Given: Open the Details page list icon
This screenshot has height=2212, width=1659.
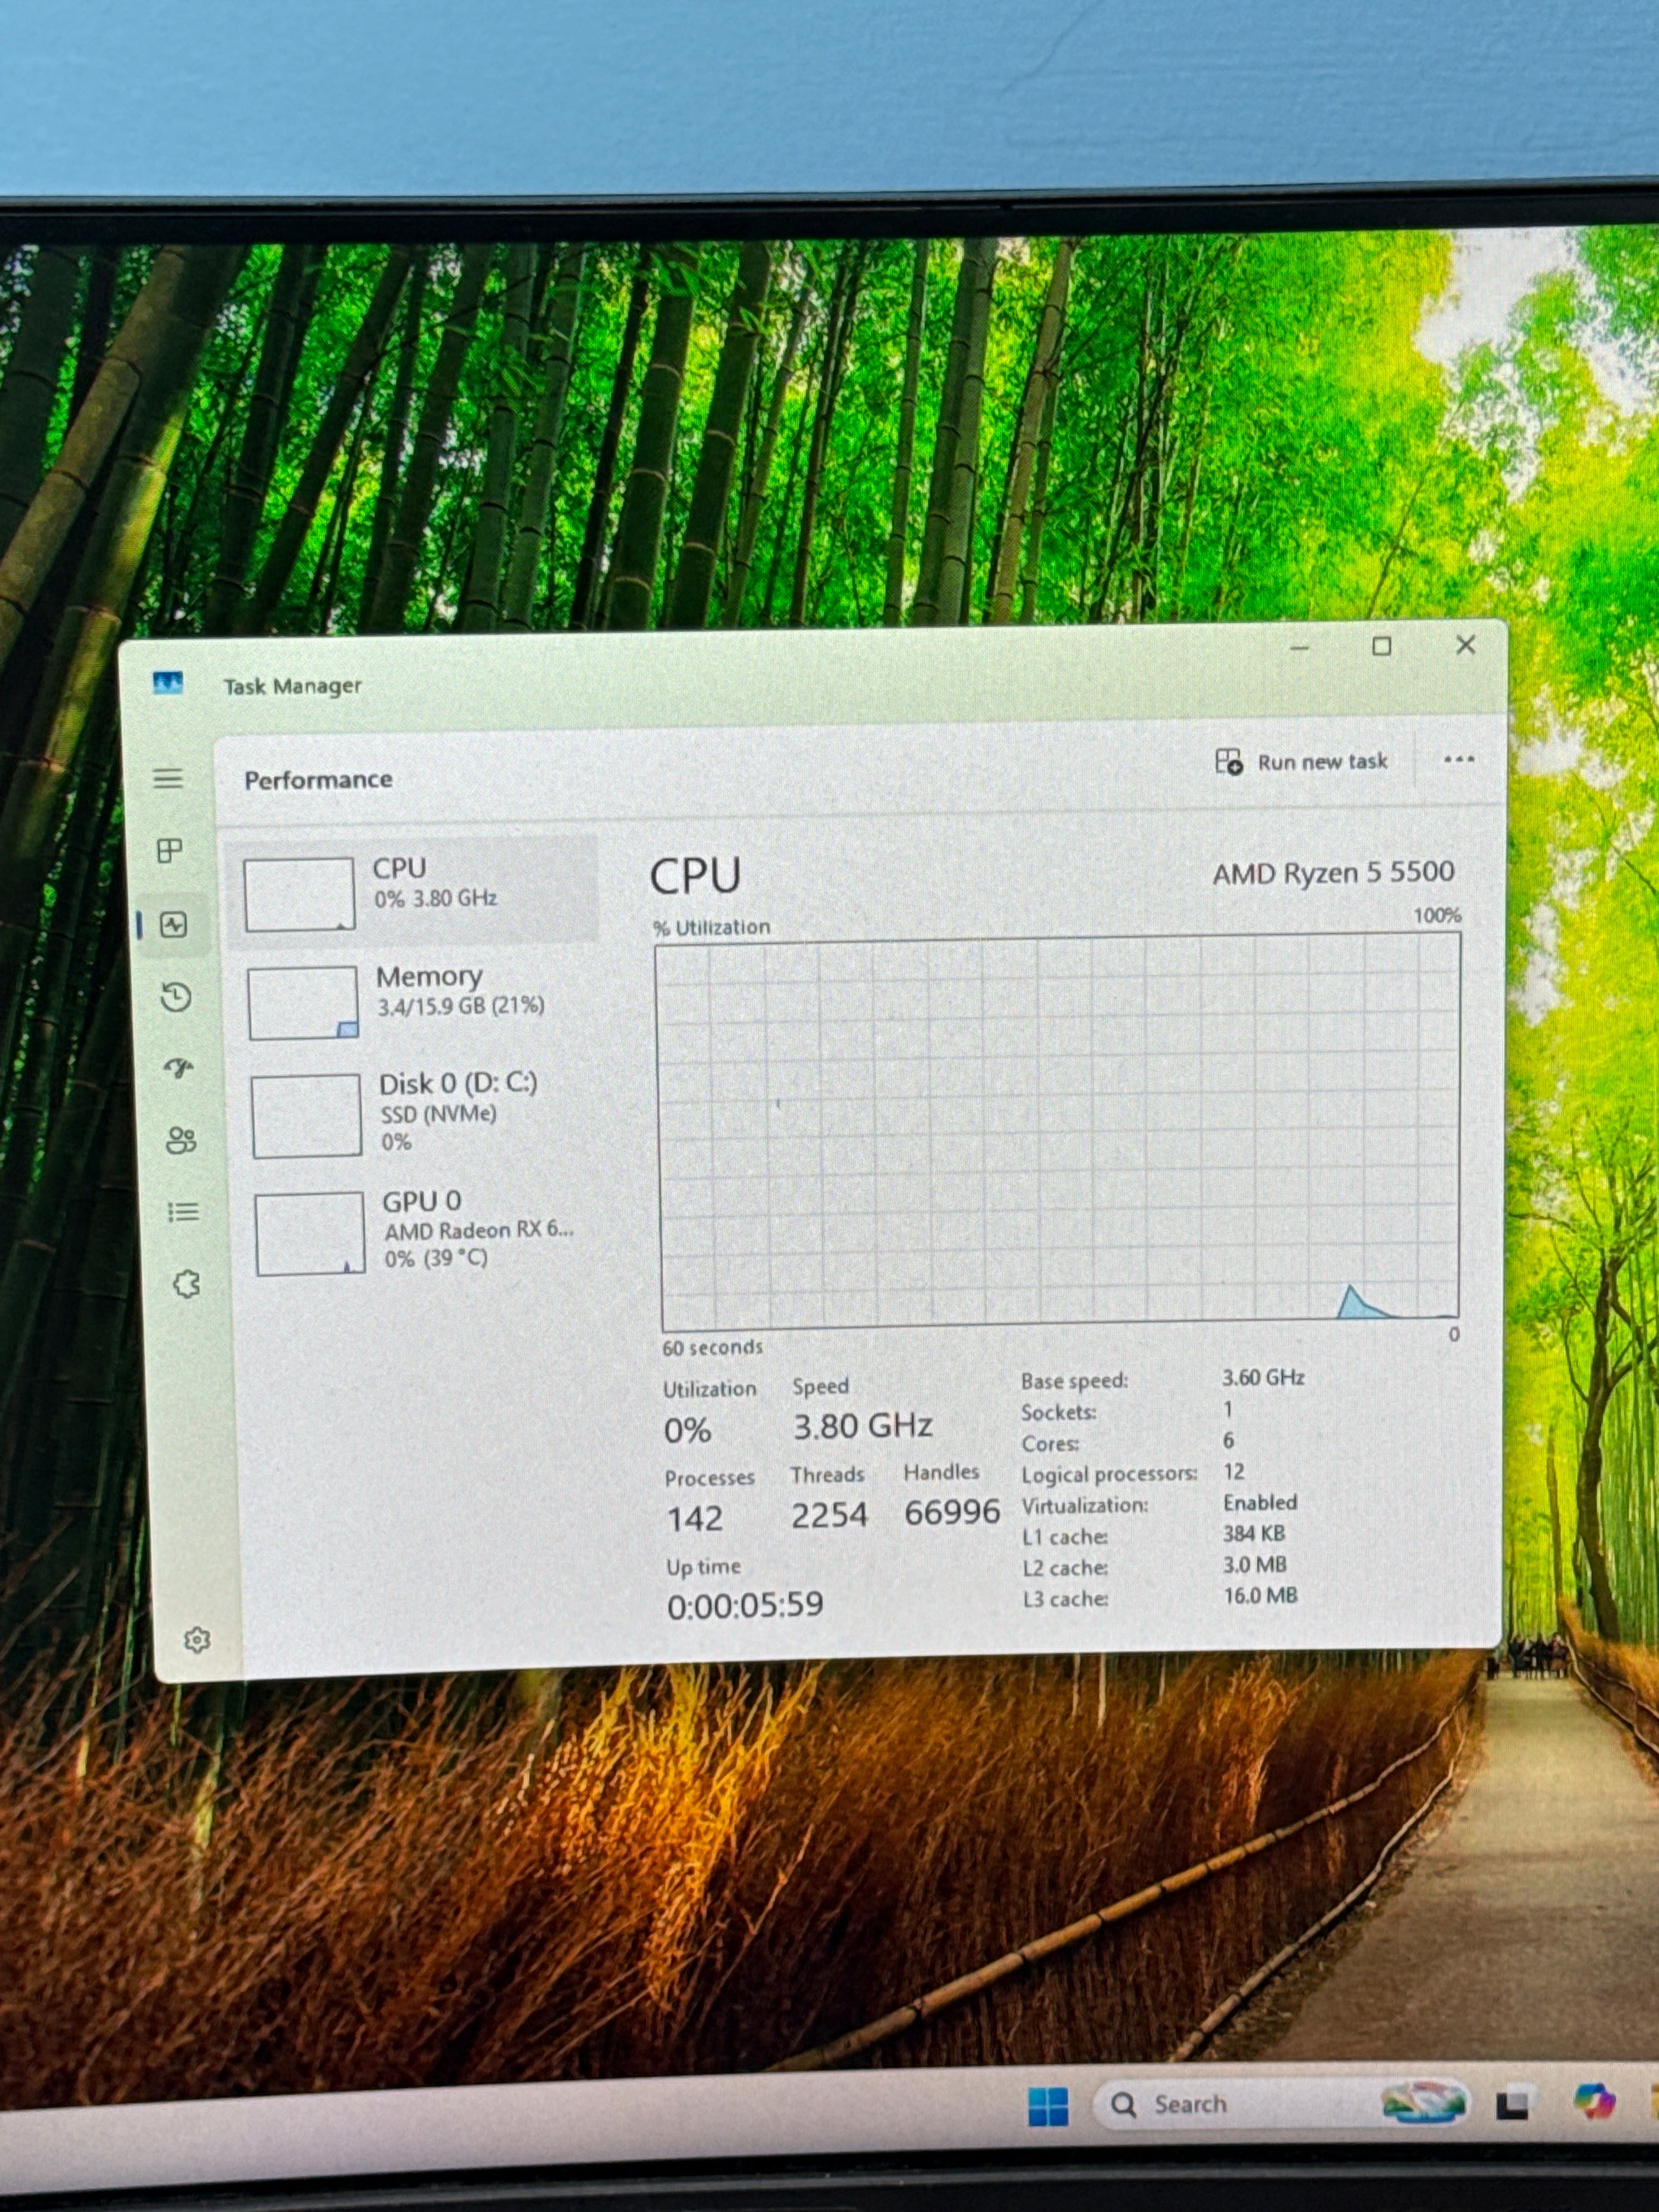Looking at the screenshot, I should click(x=183, y=1213).
